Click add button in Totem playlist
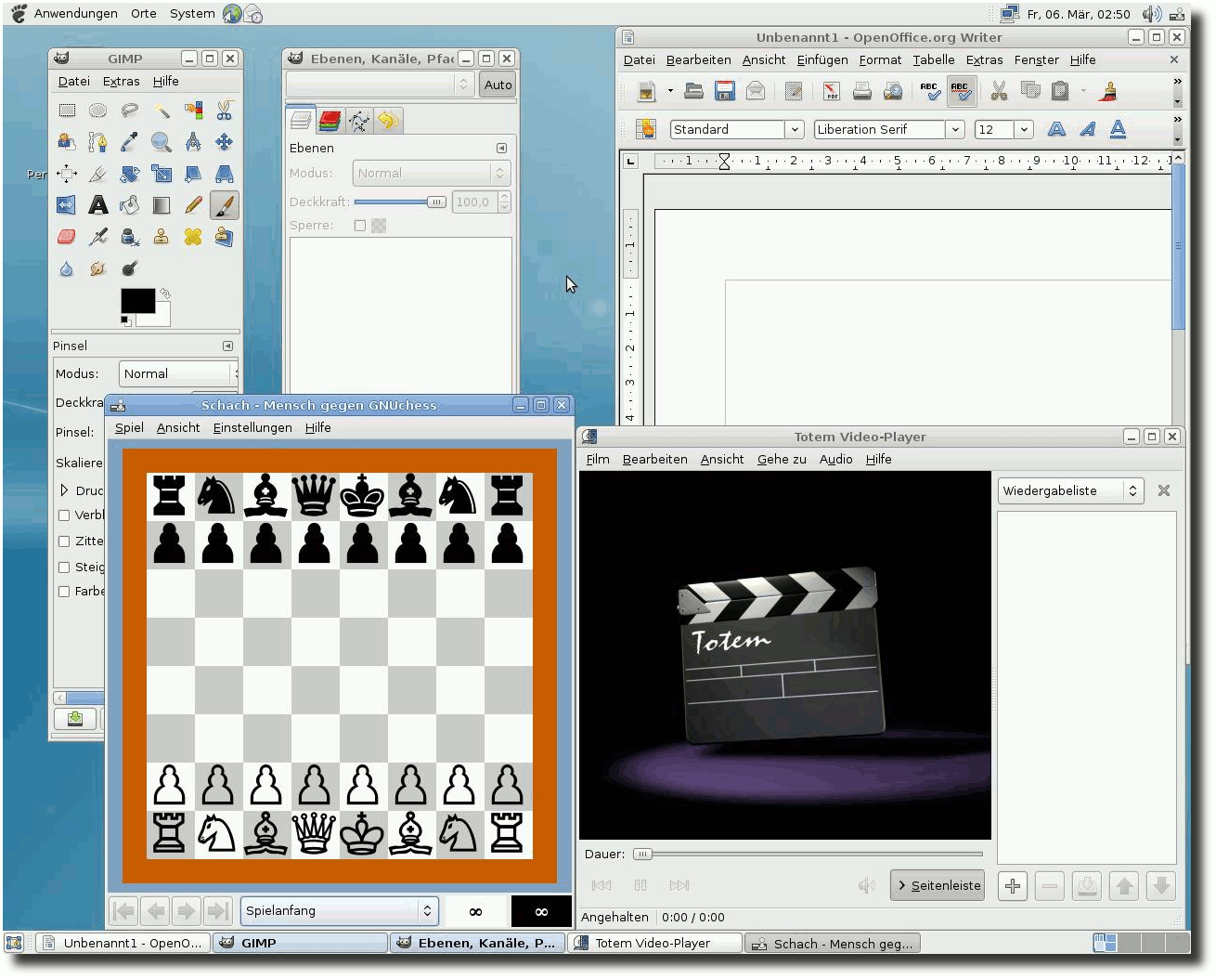Screen dimensions: 1216x979 tap(1013, 886)
